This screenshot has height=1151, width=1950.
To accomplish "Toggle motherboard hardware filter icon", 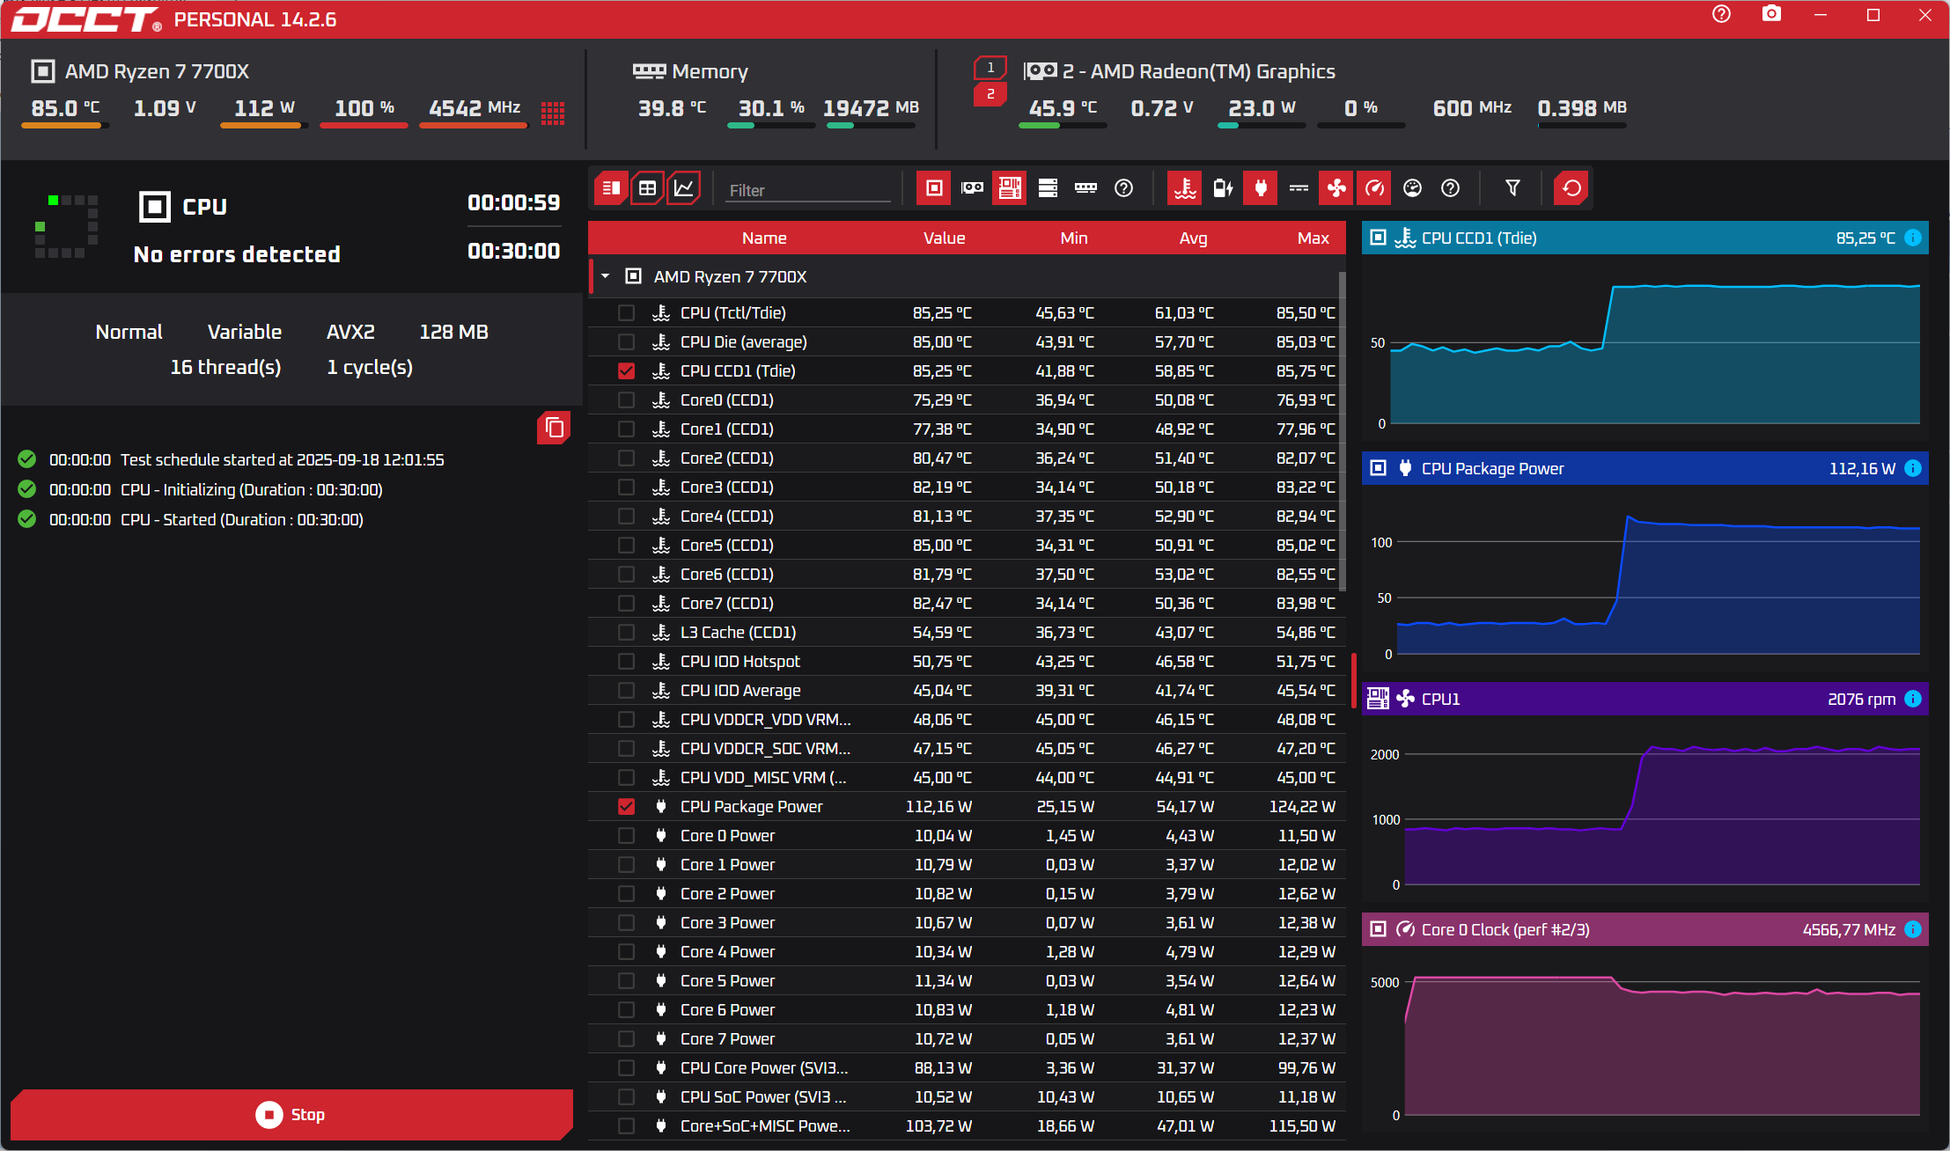I will 1010,188.
